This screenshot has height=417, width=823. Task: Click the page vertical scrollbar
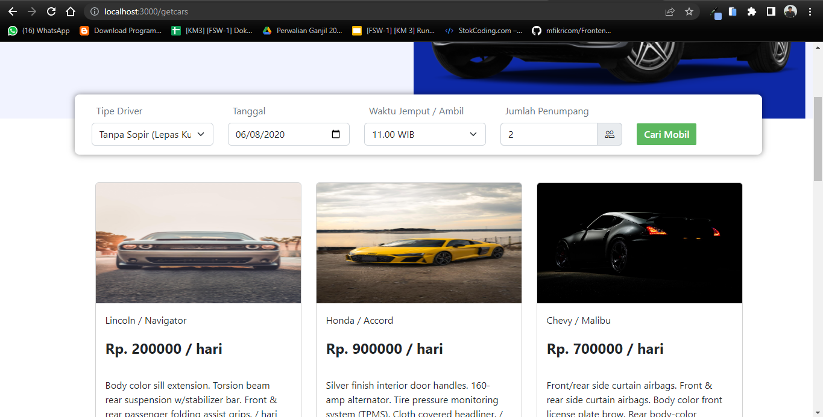818,138
